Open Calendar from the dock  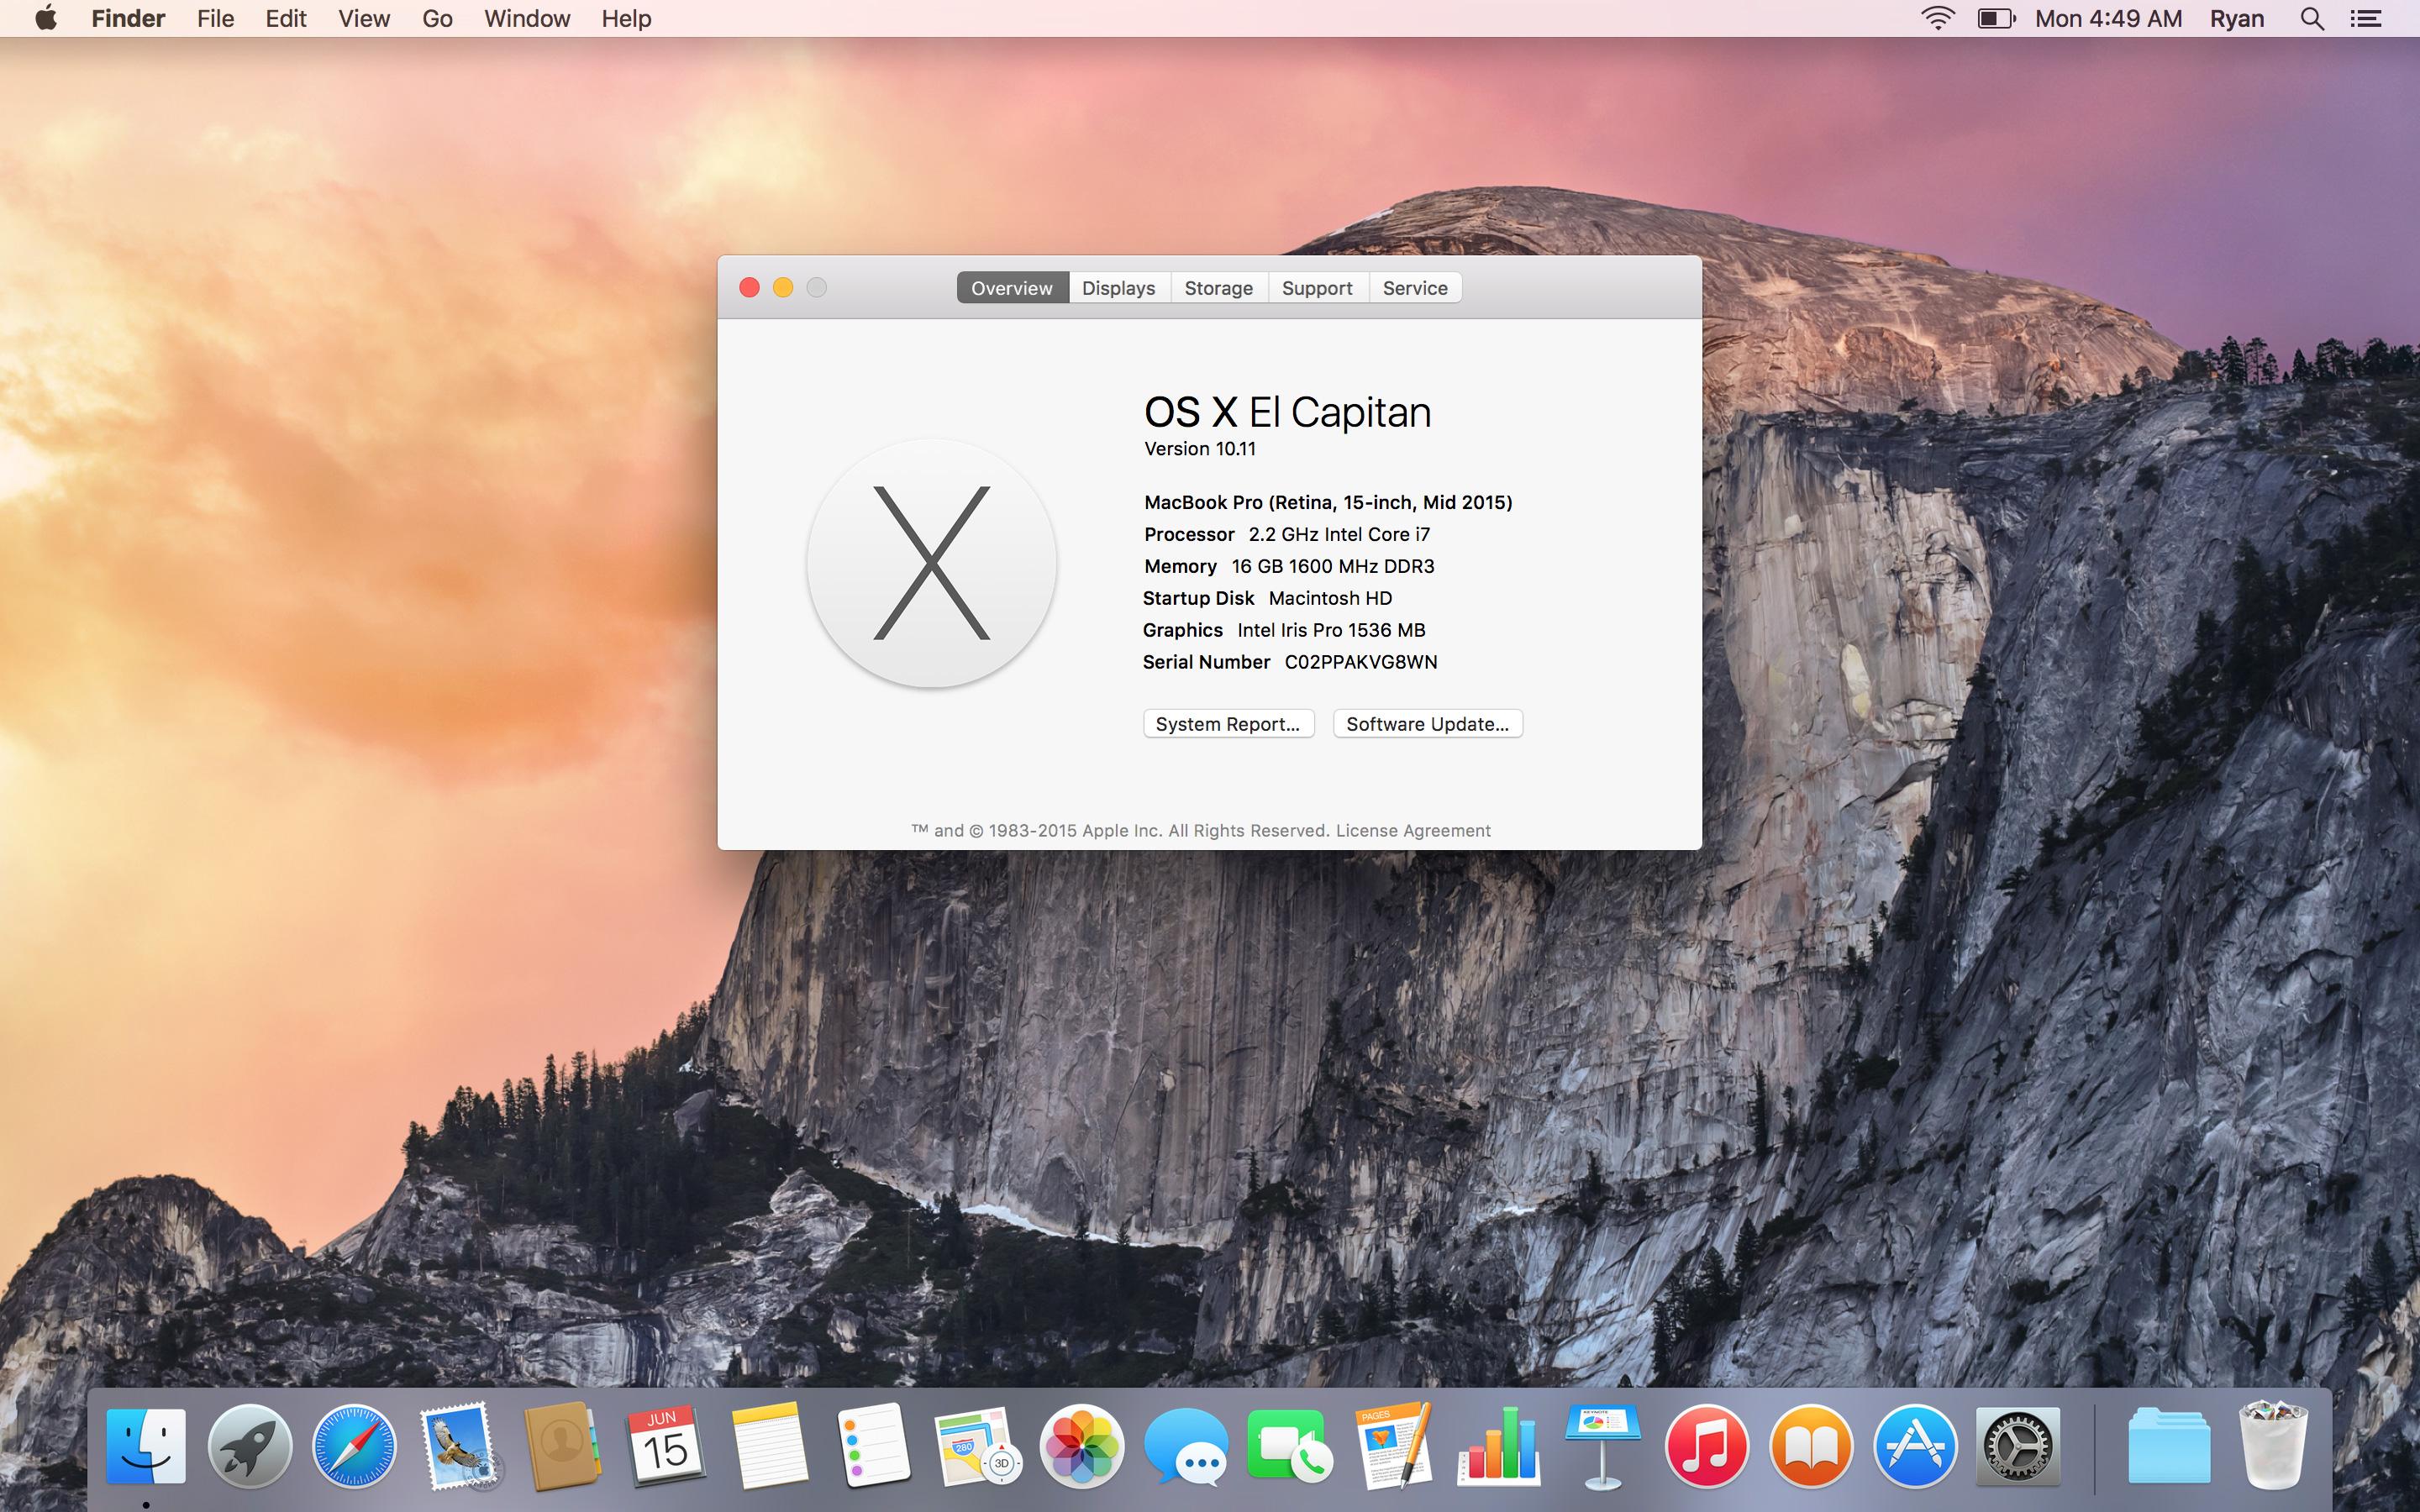point(662,1446)
